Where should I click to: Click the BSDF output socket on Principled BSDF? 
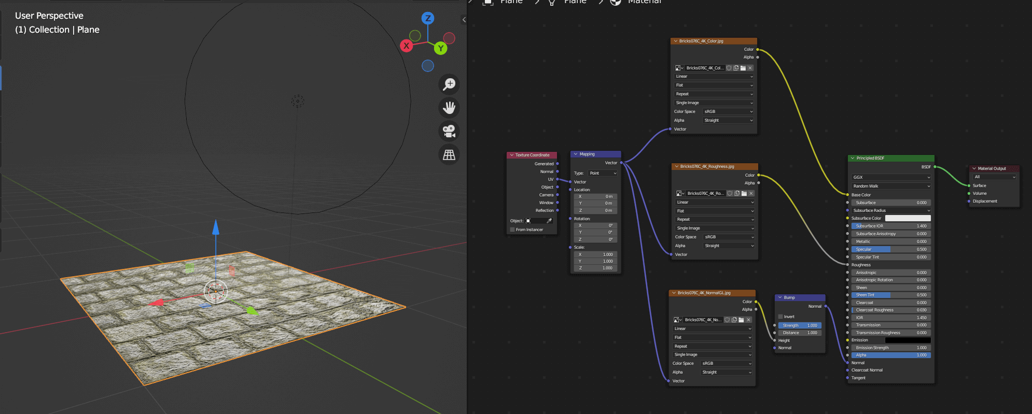[x=935, y=167]
